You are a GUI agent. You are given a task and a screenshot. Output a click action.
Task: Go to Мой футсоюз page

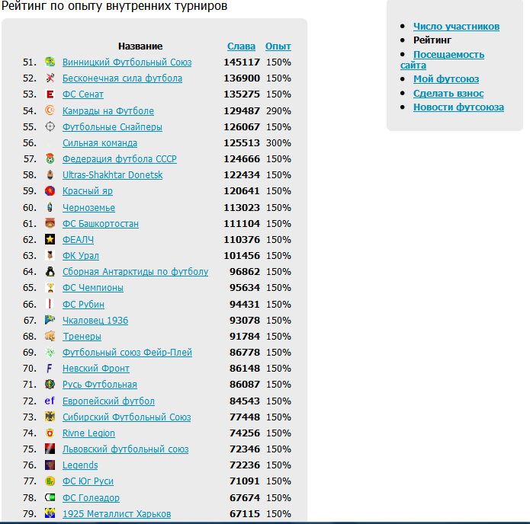446,79
